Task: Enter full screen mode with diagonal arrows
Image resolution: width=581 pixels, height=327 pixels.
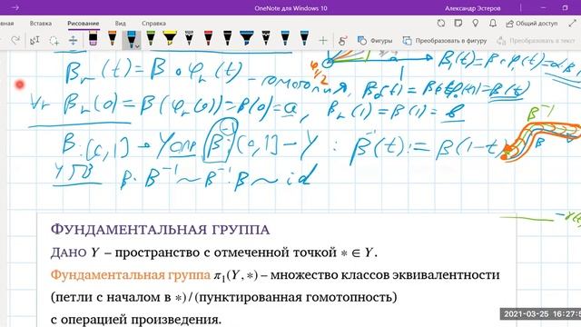Action: [572, 23]
